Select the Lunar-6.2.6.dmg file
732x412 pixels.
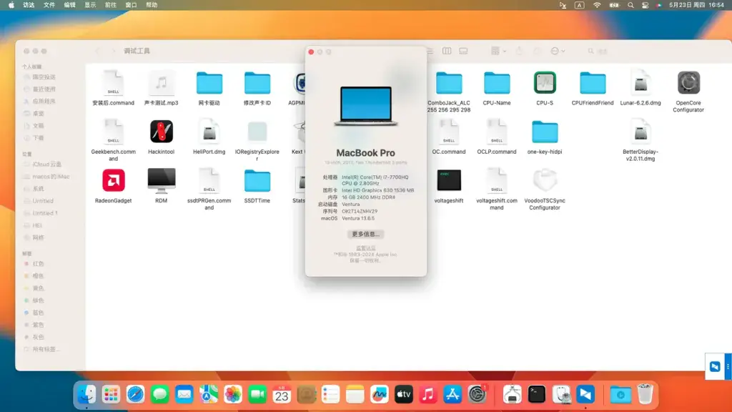640,83
